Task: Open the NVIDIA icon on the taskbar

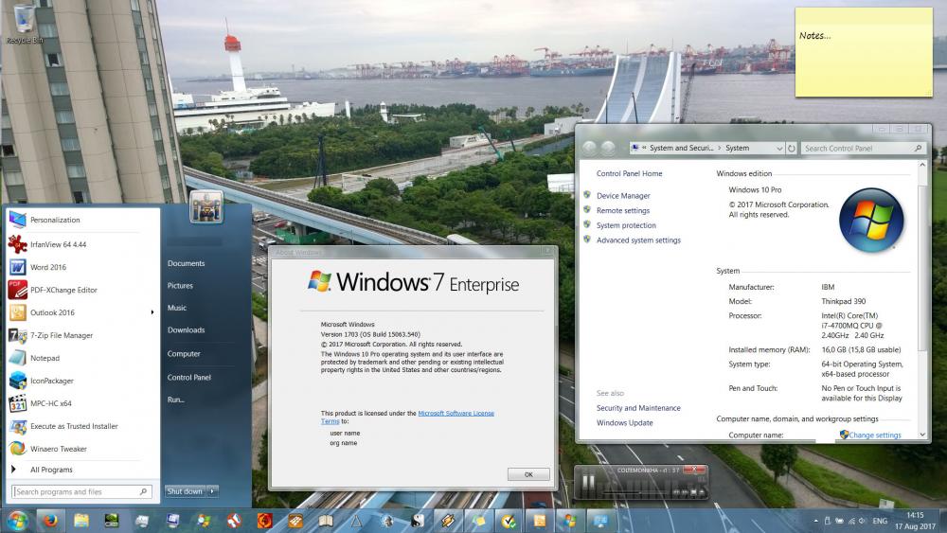Action: coord(112,521)
